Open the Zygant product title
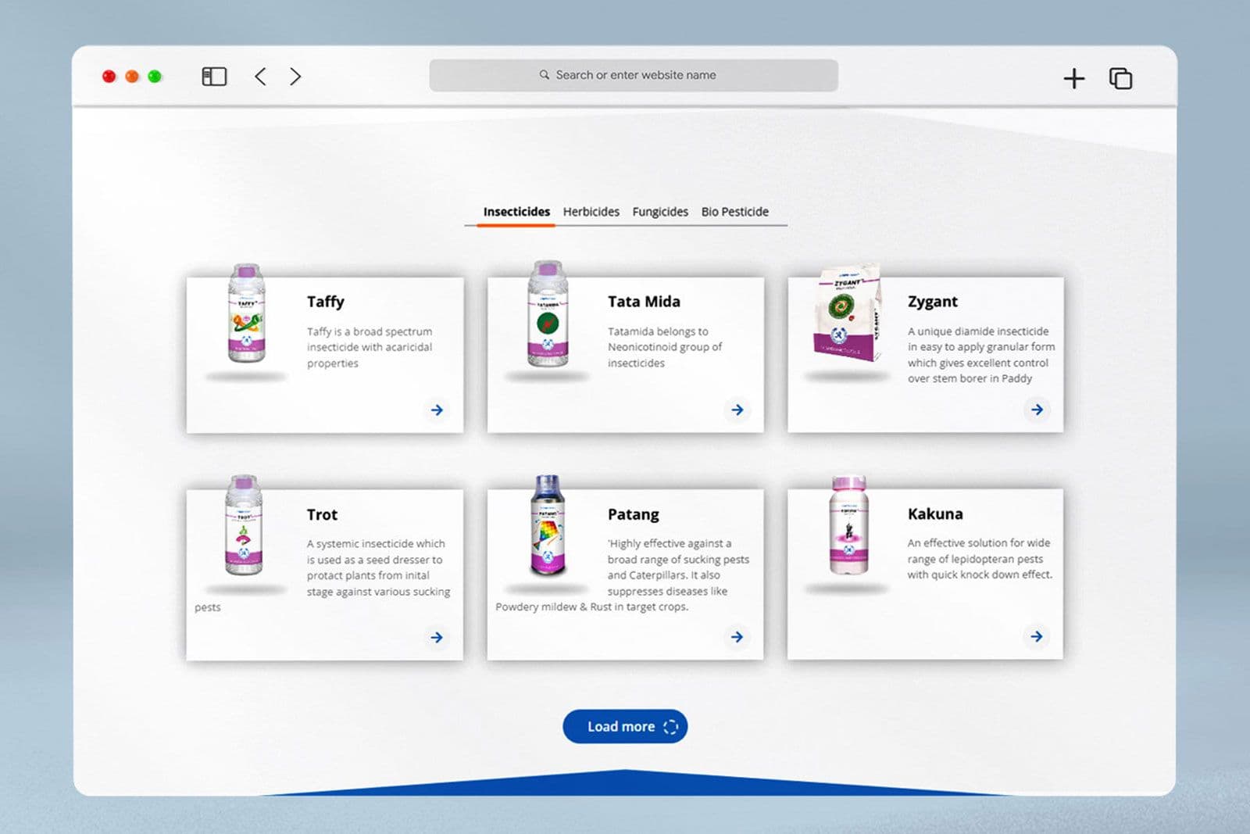This screenshot has width=1250, height=834. [x=932, y=302]
